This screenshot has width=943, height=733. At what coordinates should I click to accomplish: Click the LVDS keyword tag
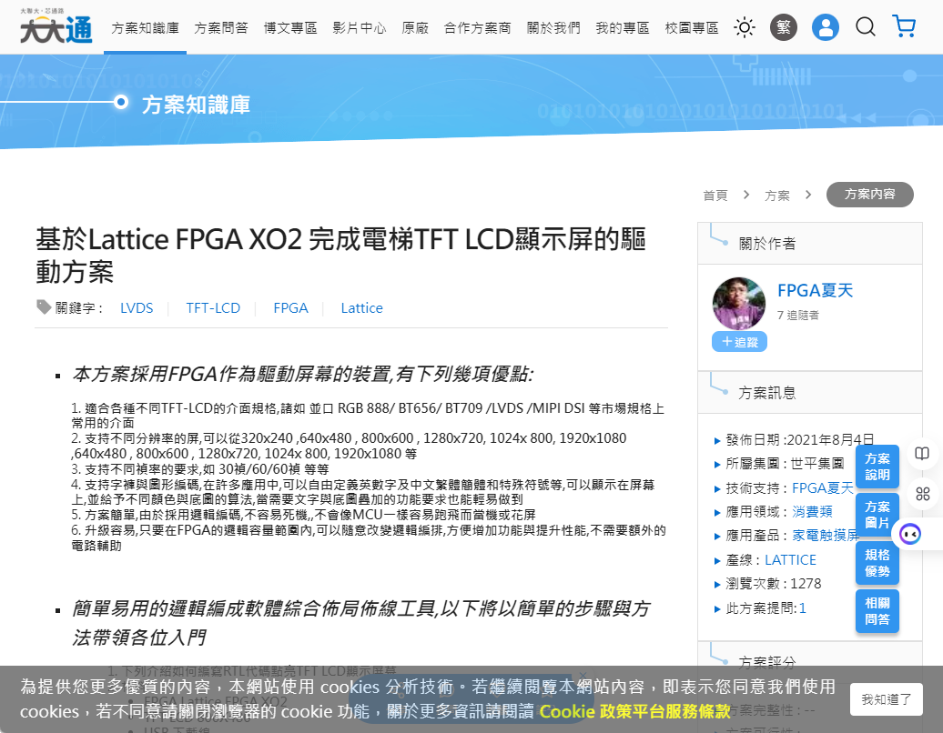[137, 308]
